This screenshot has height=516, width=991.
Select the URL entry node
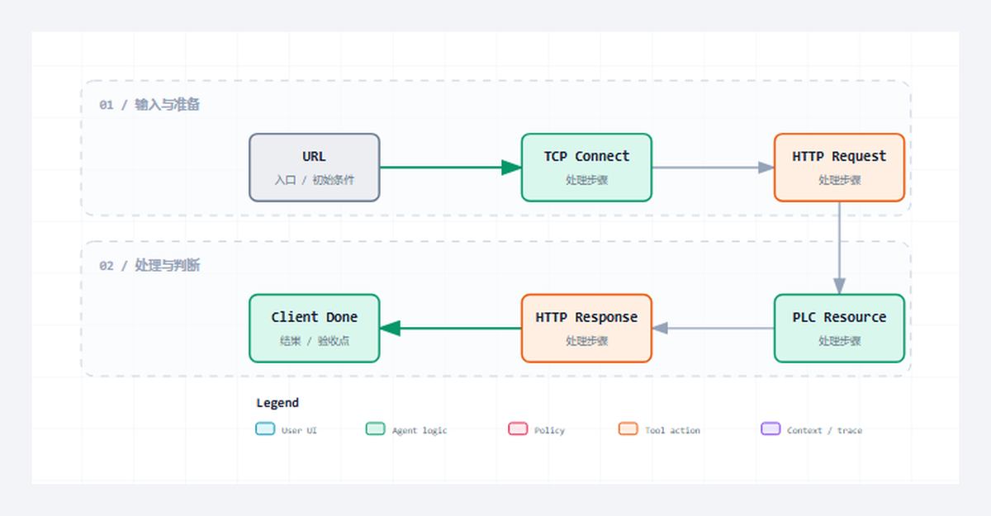coord(315,168)
